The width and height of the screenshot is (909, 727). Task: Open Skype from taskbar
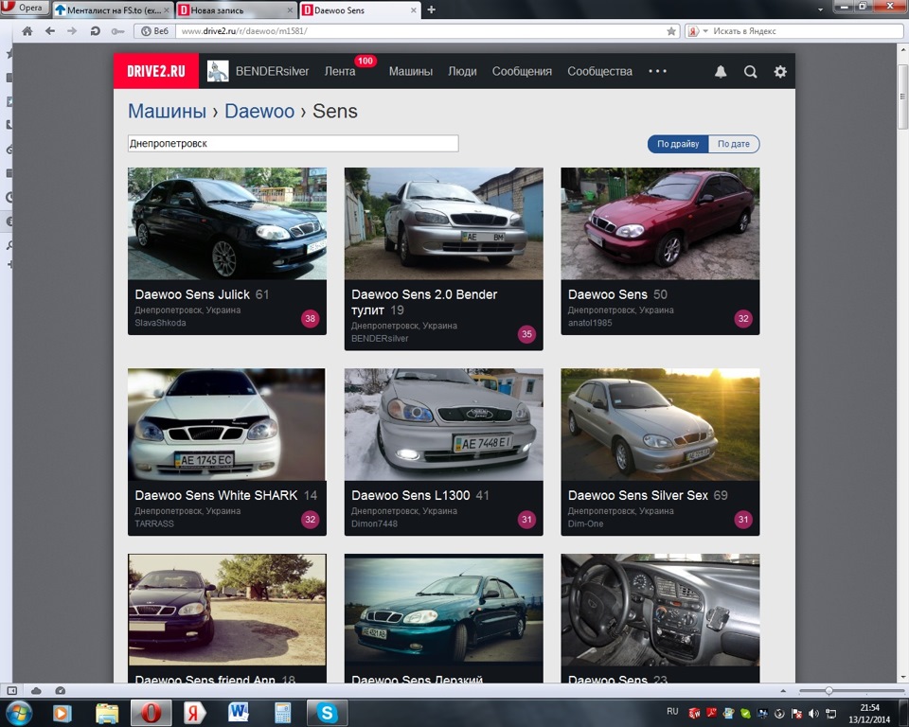point(327,713)
